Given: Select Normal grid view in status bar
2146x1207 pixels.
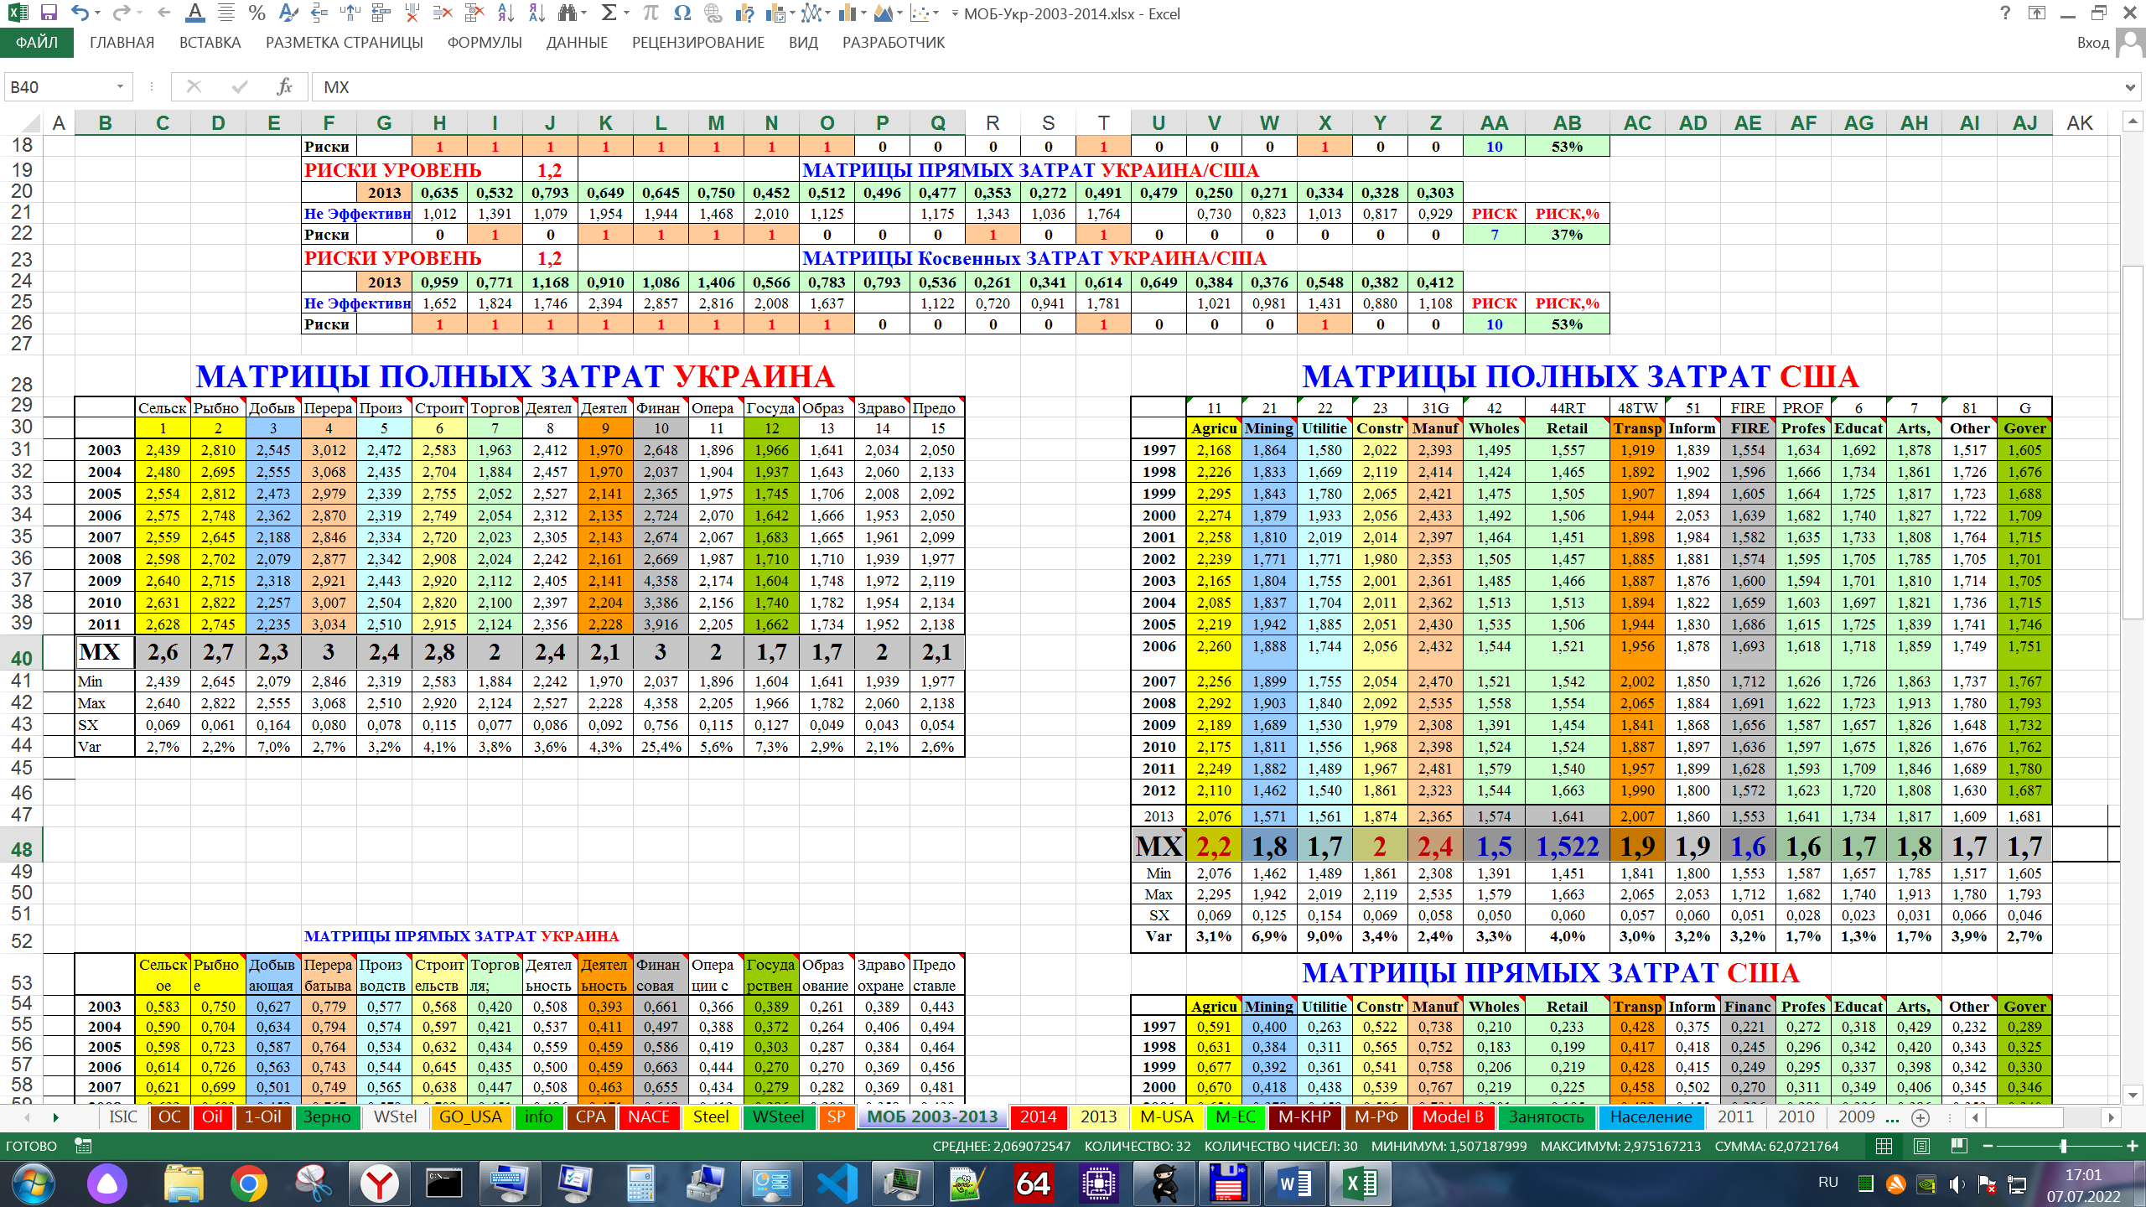Looking at the screenshot, I should point(1884,1146).
